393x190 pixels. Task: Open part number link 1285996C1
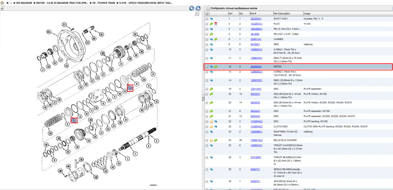[256, 132]
